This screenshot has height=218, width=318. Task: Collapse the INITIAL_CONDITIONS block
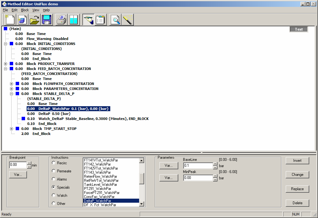point(5,44)
